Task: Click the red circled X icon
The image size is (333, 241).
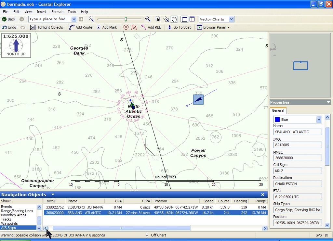Action: point(126,27)
